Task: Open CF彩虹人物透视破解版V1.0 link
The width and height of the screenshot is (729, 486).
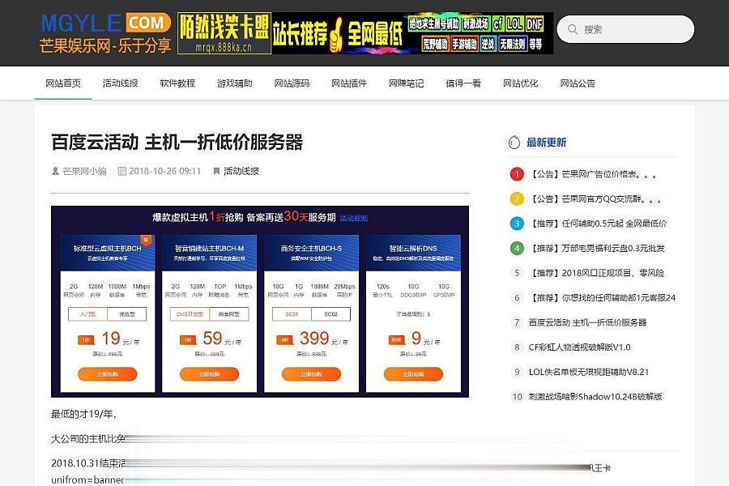Action: [580, 347]
